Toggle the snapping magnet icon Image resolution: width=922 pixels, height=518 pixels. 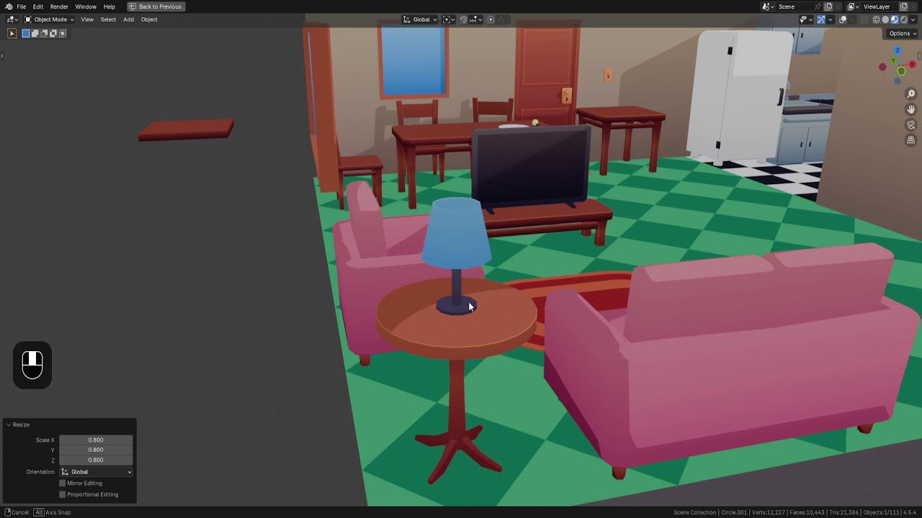point(464,19)
